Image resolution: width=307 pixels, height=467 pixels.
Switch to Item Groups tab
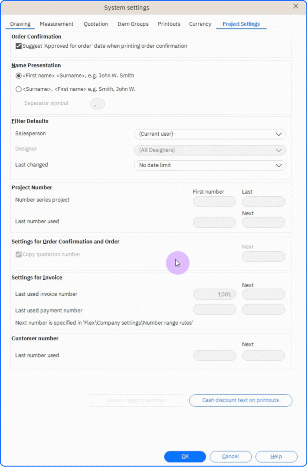pos(133,24)
